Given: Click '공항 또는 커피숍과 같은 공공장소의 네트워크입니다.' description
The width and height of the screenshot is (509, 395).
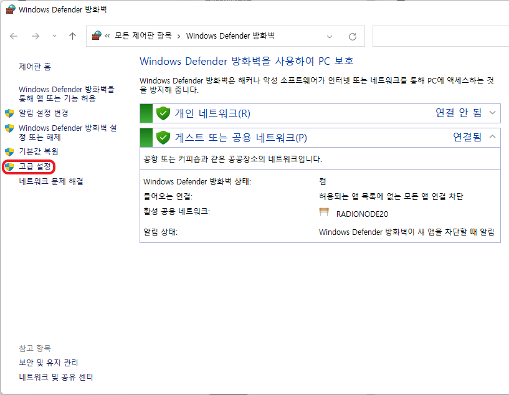Looking at the screenshot, I should coord(232,159).
